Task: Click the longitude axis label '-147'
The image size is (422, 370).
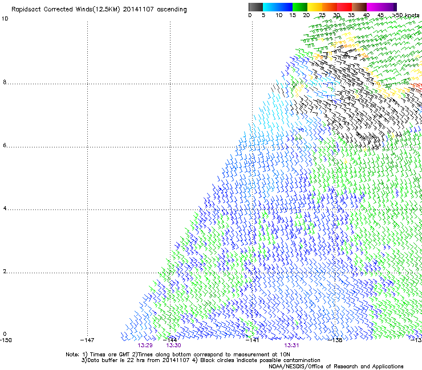Action: click(x=87, y=340)
